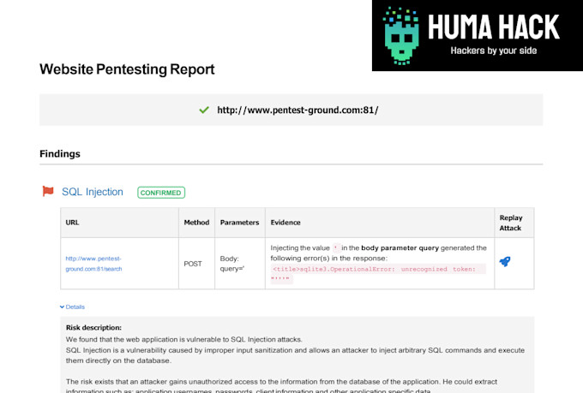The width and height of the screenshot is (583, 393).
Task: Collapse the Details section chevron
Action: pyautogui.click(x=62, y=307)
